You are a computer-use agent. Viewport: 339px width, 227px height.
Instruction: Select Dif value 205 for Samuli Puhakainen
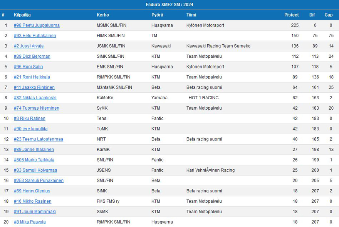pos(315,181)
